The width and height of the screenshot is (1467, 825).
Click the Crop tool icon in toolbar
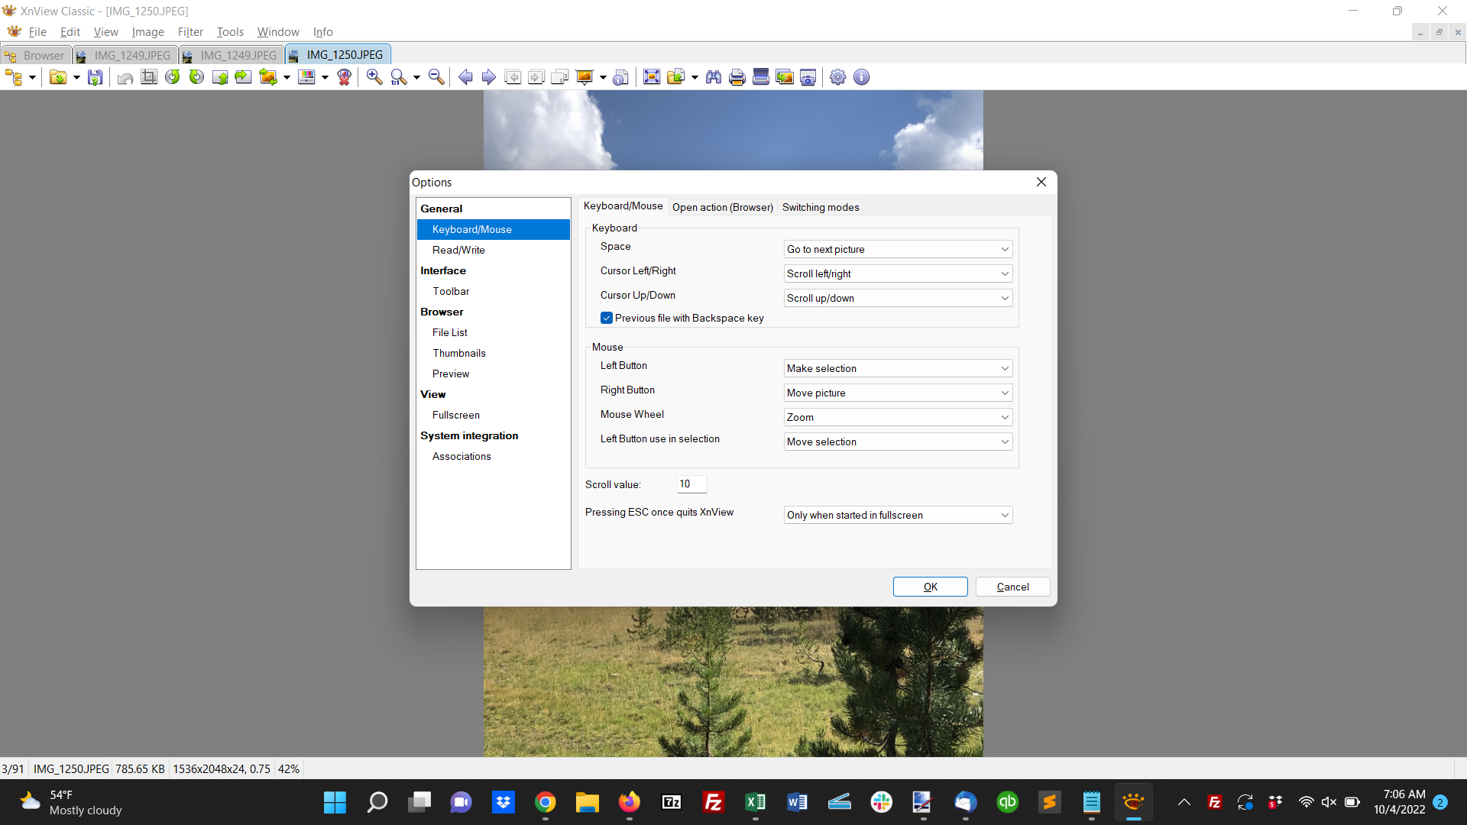point(149,77)
